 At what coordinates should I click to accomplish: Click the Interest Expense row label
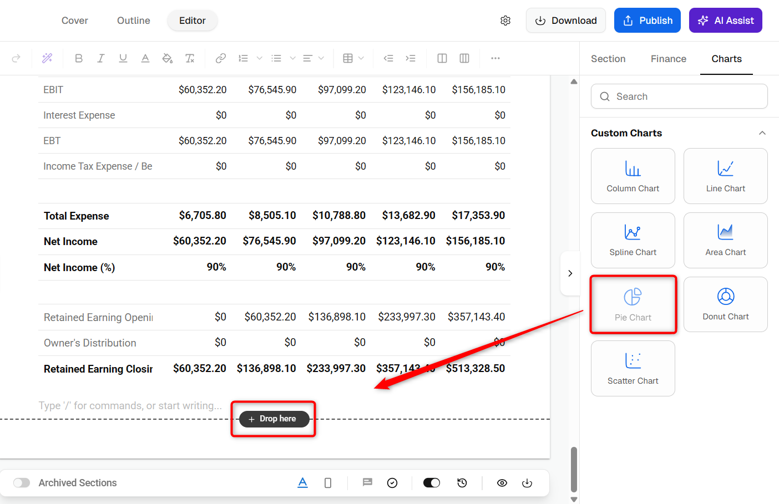(79, 115)
